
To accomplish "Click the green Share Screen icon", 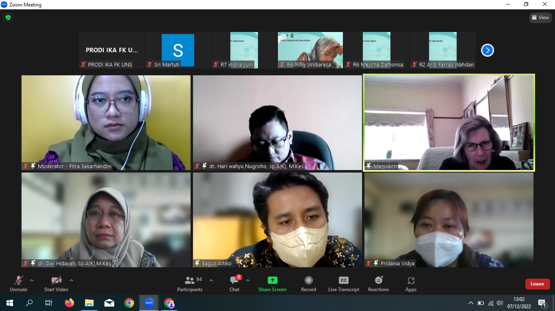I will [272, 280].
